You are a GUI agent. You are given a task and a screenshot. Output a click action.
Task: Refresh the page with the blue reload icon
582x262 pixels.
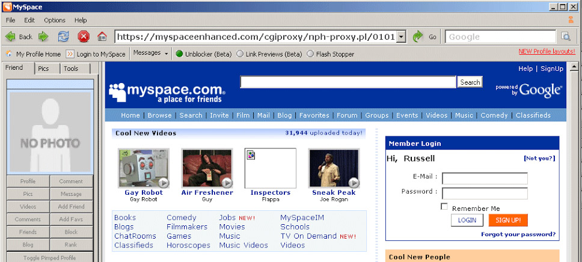coord(64,37)
